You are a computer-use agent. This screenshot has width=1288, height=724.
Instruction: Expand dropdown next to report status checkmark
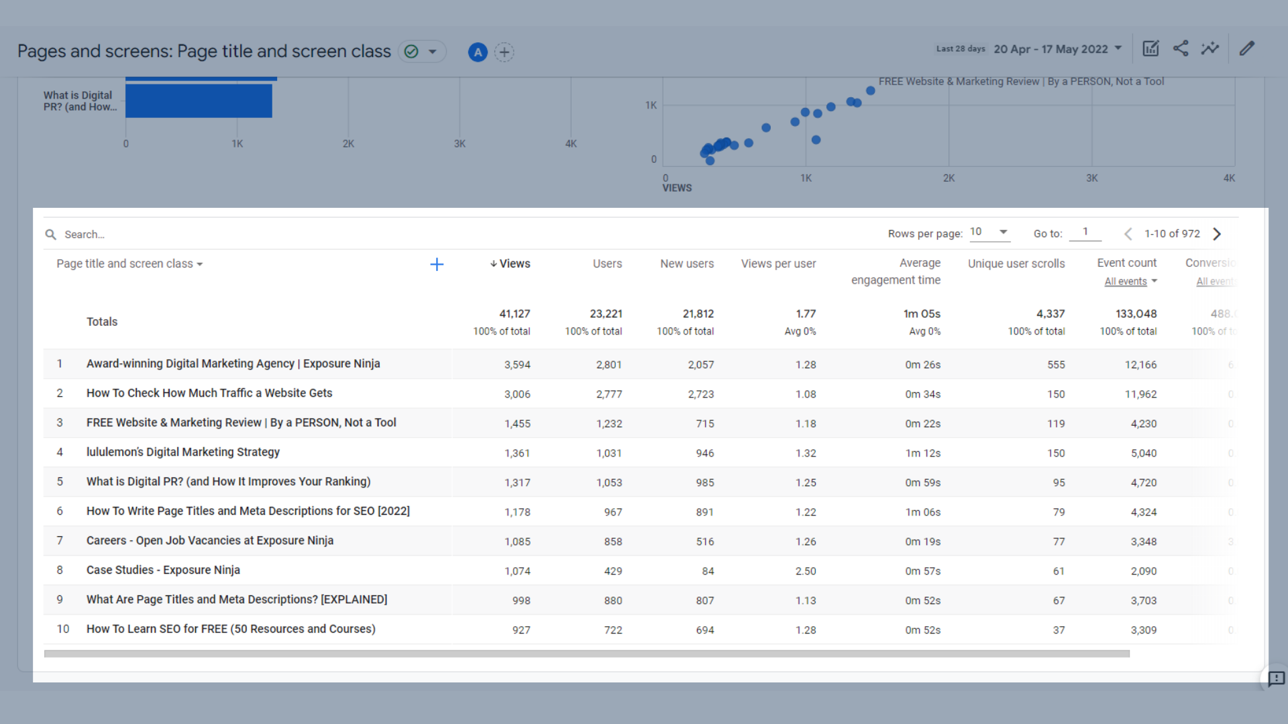point(433,52)
